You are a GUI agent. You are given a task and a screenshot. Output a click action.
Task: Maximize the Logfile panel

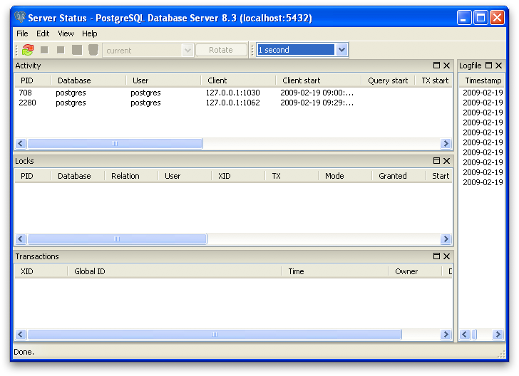coord(489,66)
